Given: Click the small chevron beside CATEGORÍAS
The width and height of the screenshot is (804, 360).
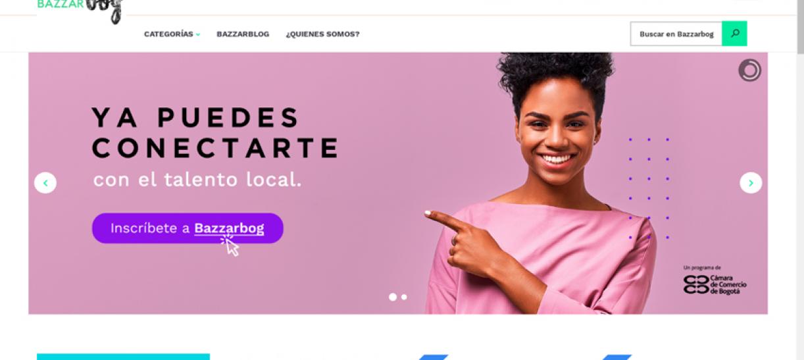Looking at the screenshot, I should pyautogui.click(x=197, y=35).
